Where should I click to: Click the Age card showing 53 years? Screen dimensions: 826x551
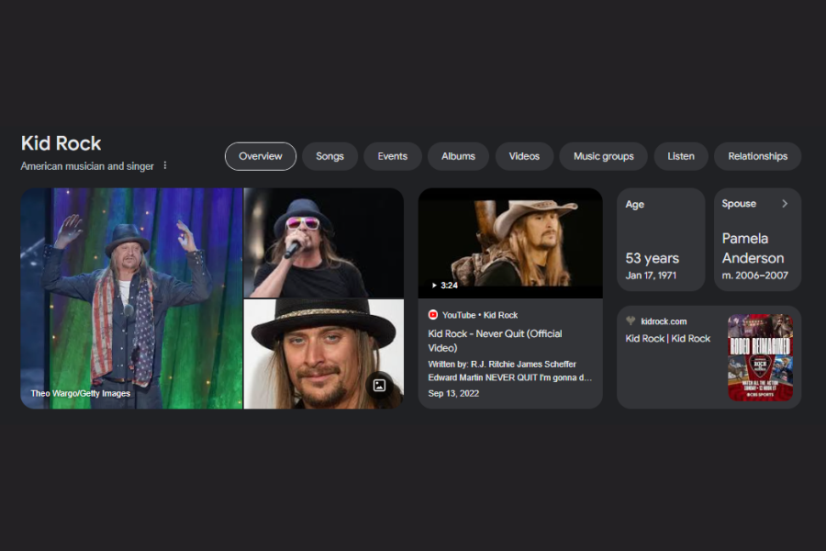pyautogui.click(x=661, y=240)
